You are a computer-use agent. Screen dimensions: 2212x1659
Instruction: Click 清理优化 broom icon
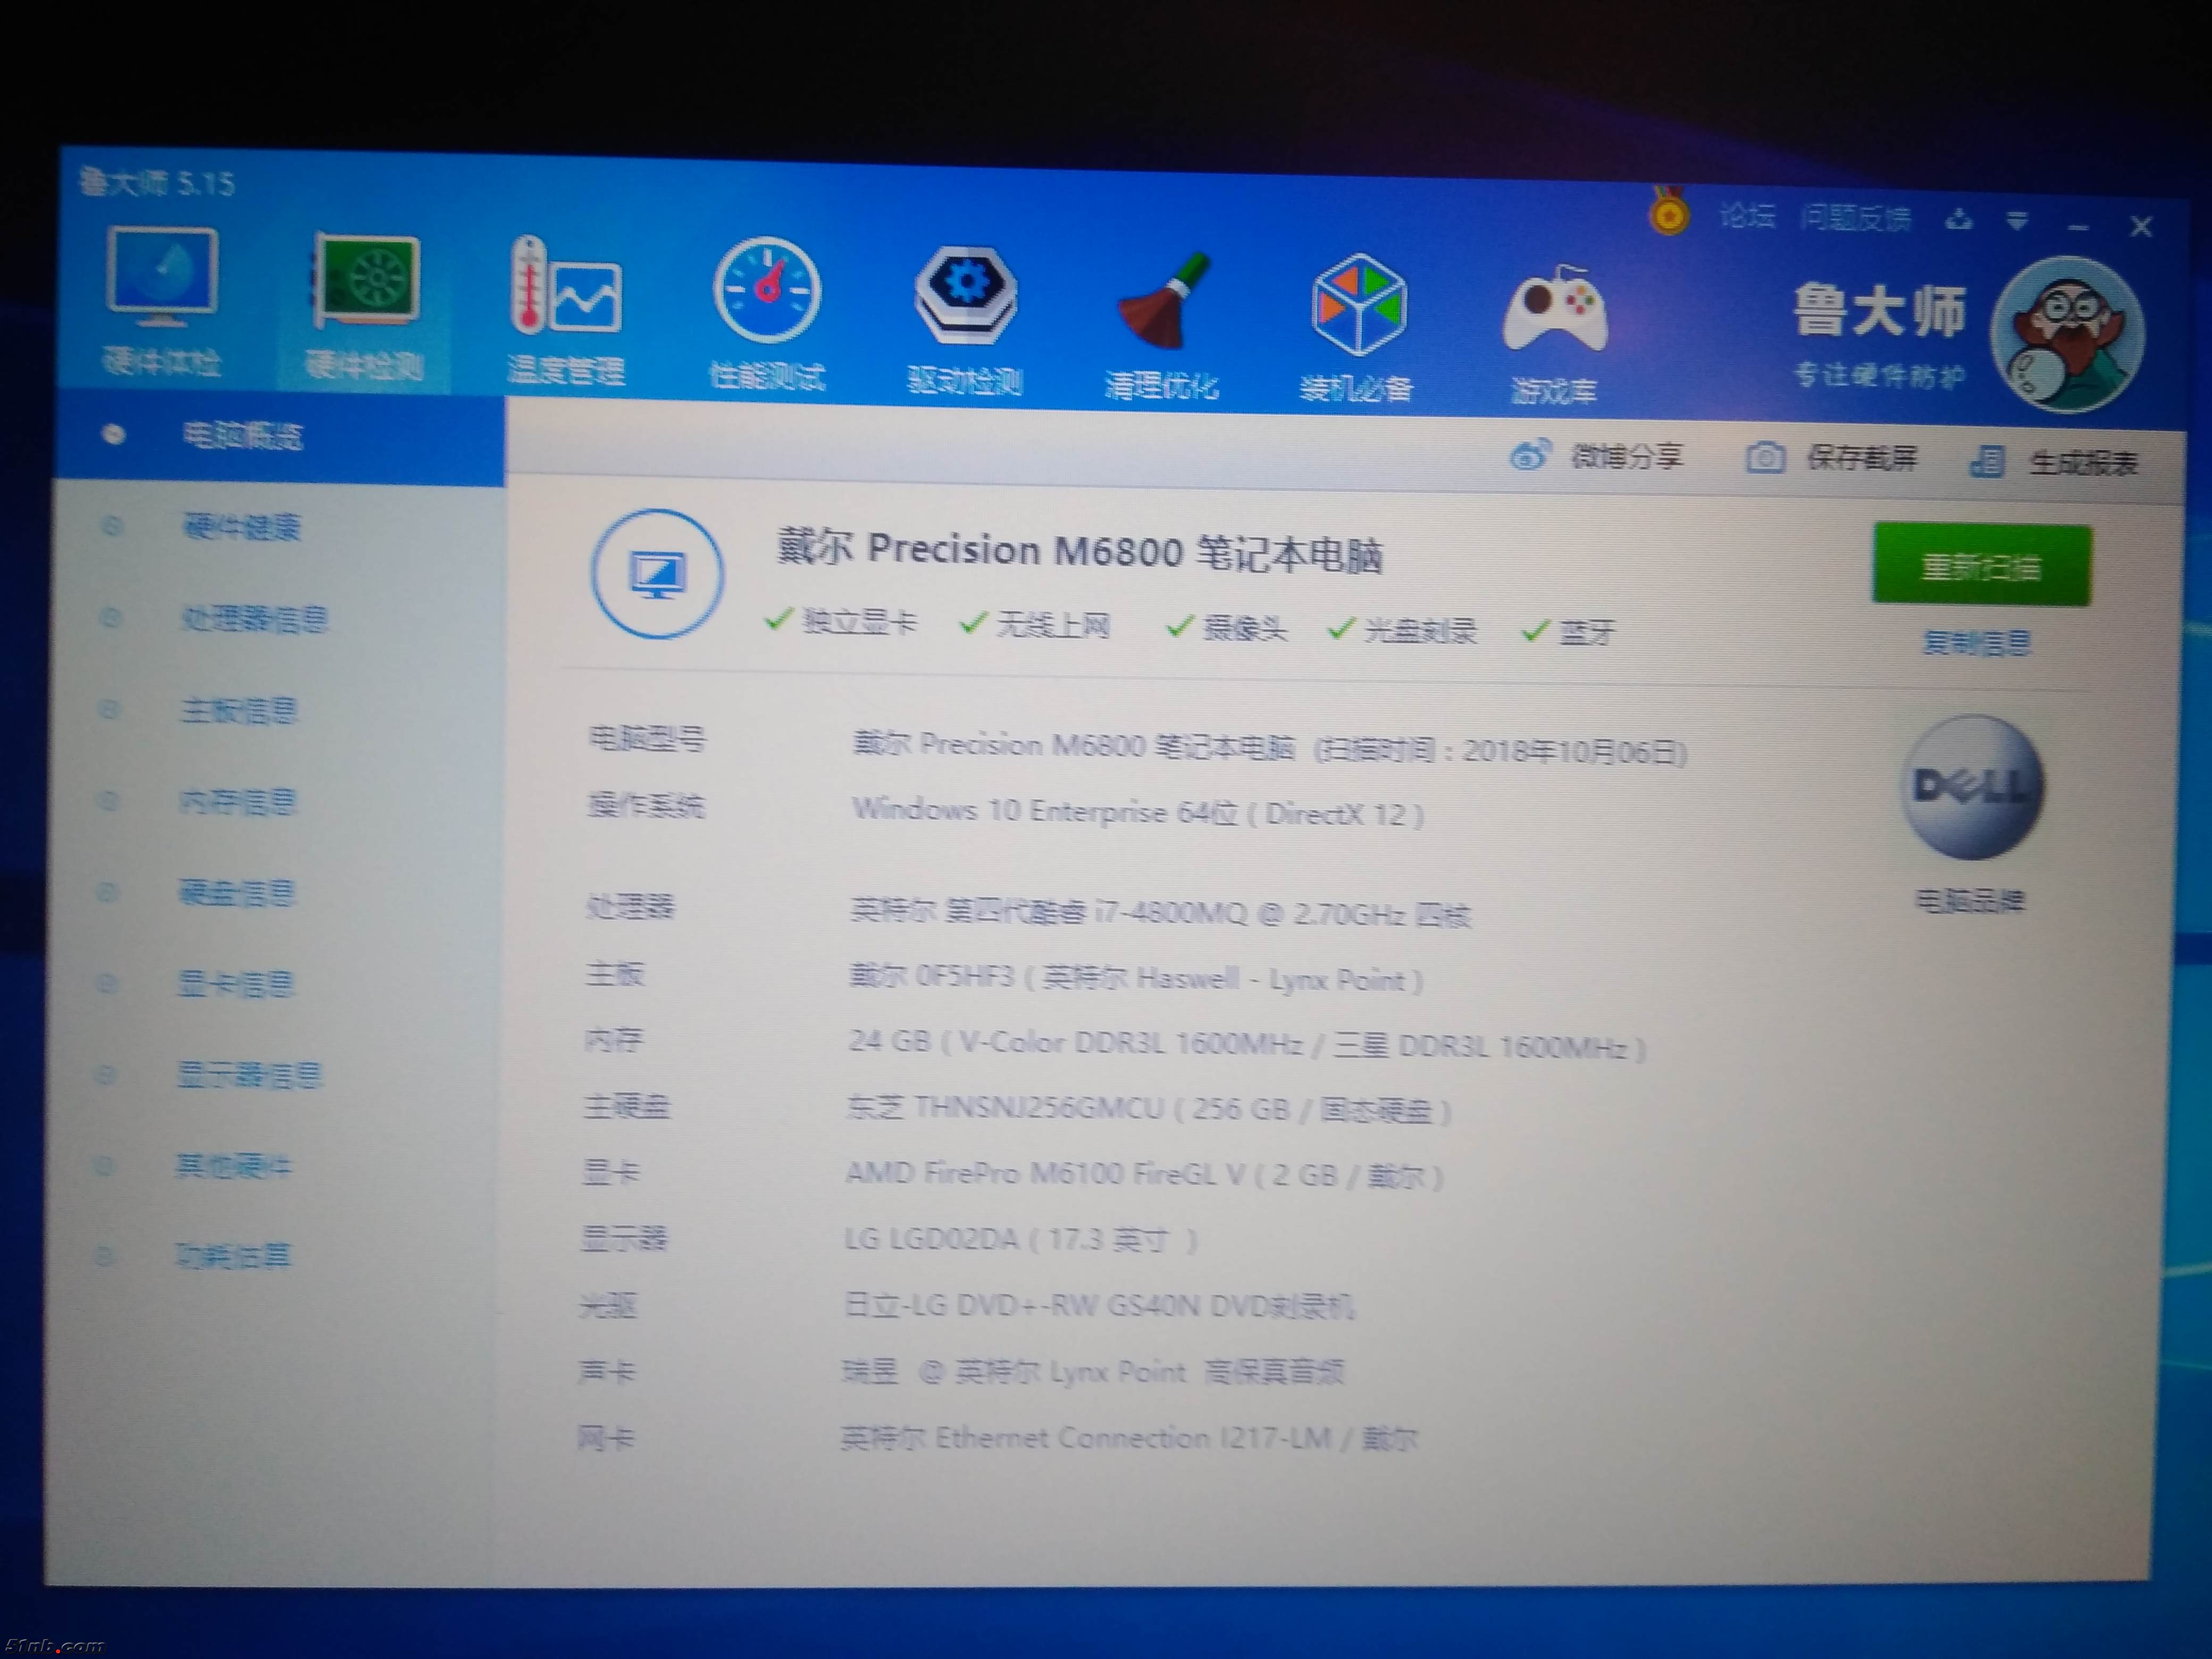(x=1163, y=303)
